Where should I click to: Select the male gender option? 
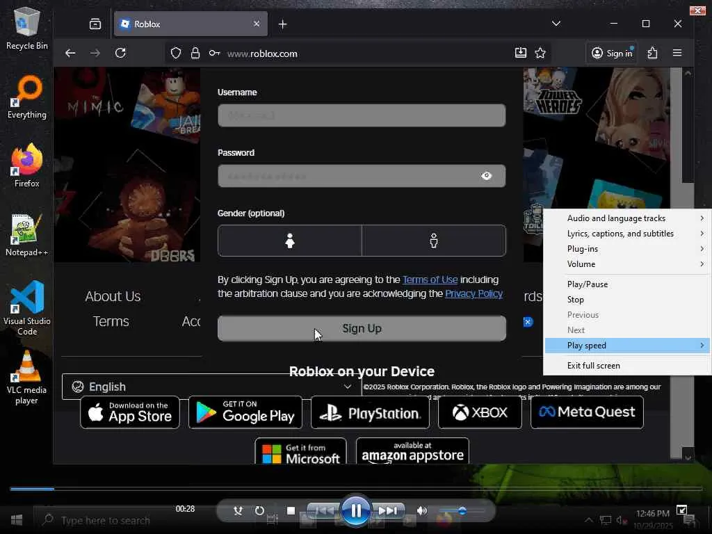point(434,241)
